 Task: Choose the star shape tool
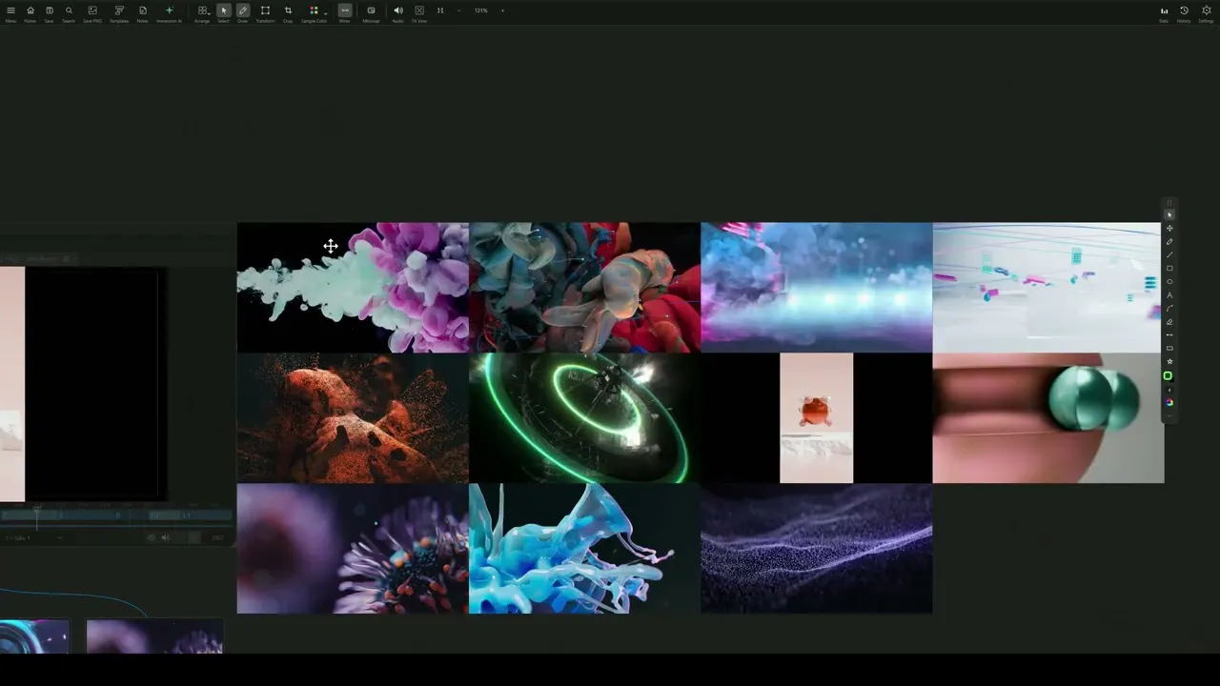click(1169, 362)
